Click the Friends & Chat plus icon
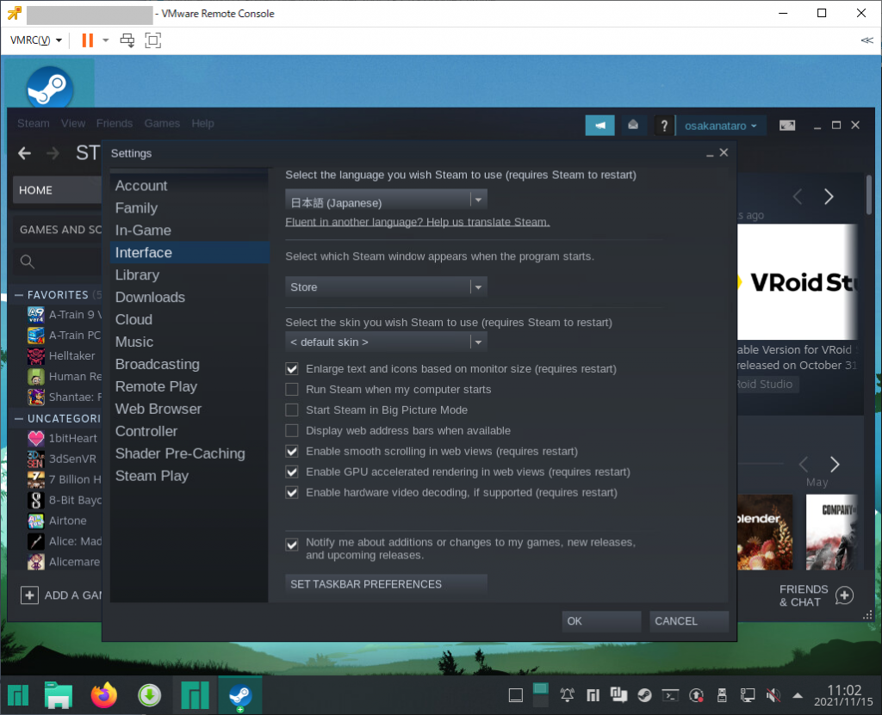 coord(844,595)
